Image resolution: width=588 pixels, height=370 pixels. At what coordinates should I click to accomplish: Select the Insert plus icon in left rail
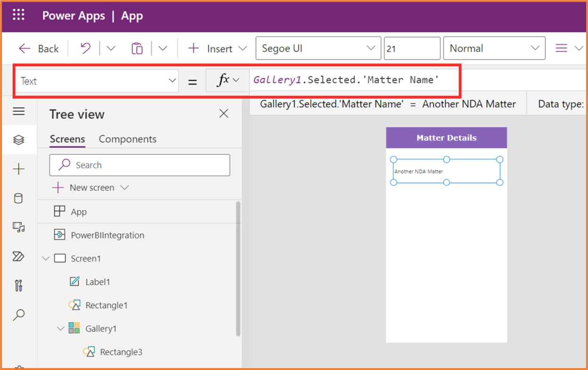[19, 169]
